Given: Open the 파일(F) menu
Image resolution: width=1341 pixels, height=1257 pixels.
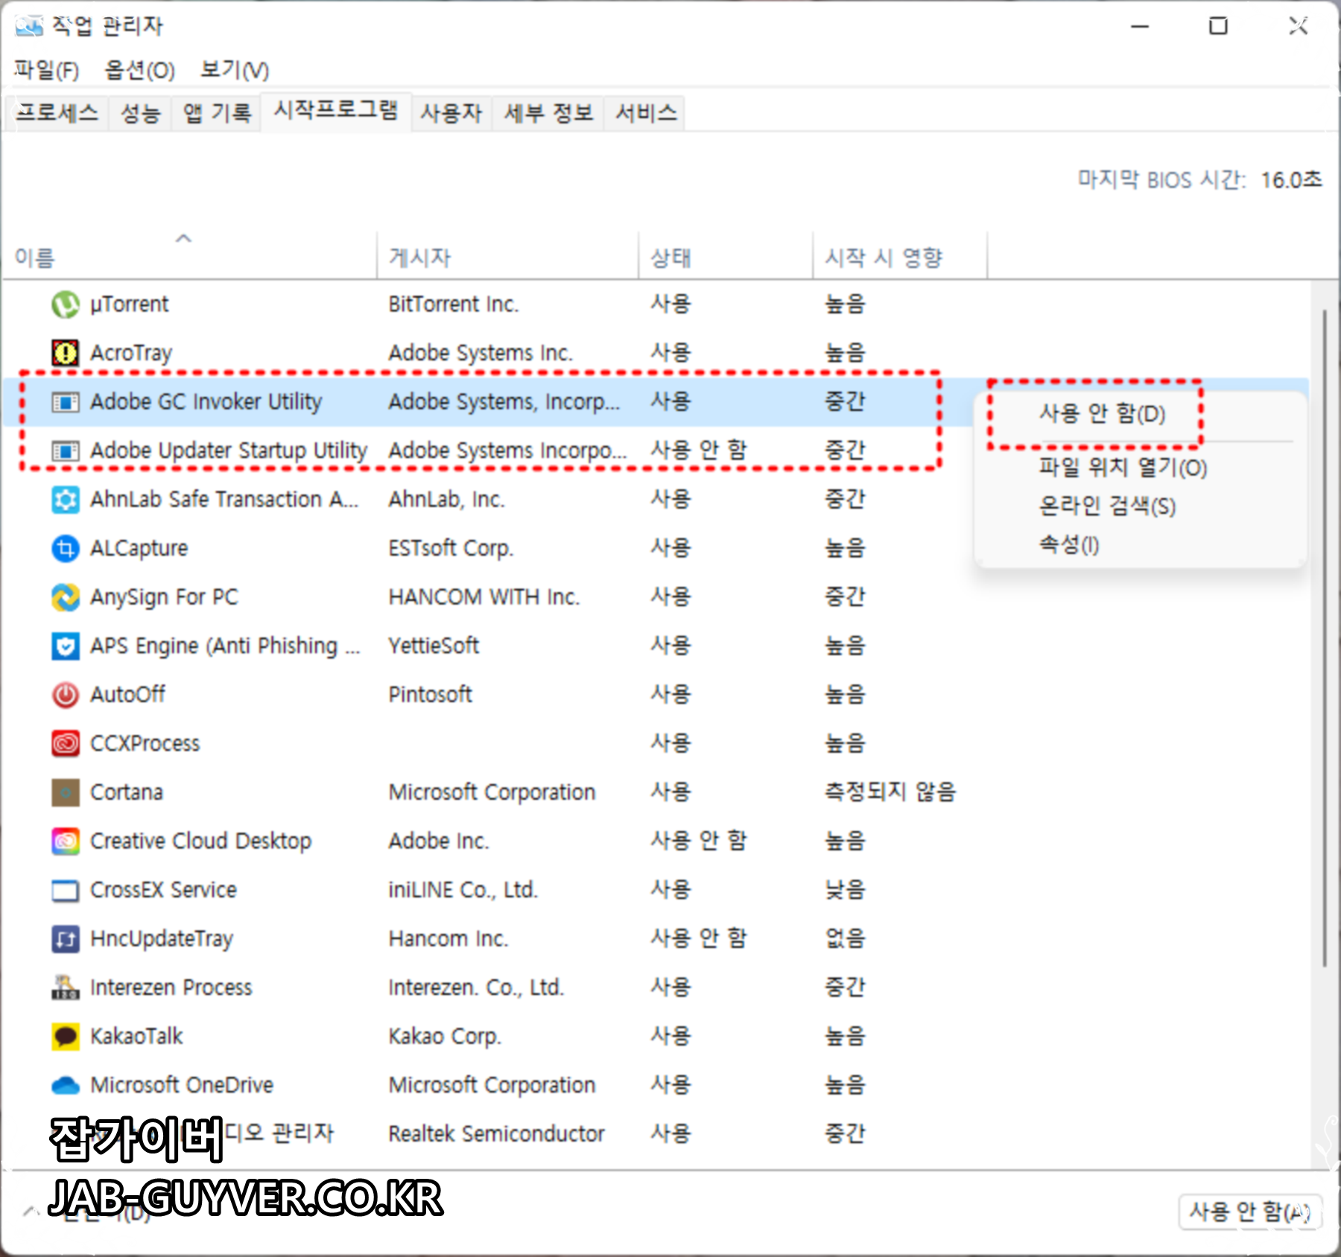Looking at the screenshot, I should 46,70.
